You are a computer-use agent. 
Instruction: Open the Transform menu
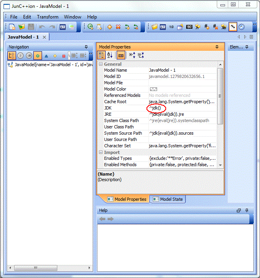pyautogui.click(x=48, y=17)
